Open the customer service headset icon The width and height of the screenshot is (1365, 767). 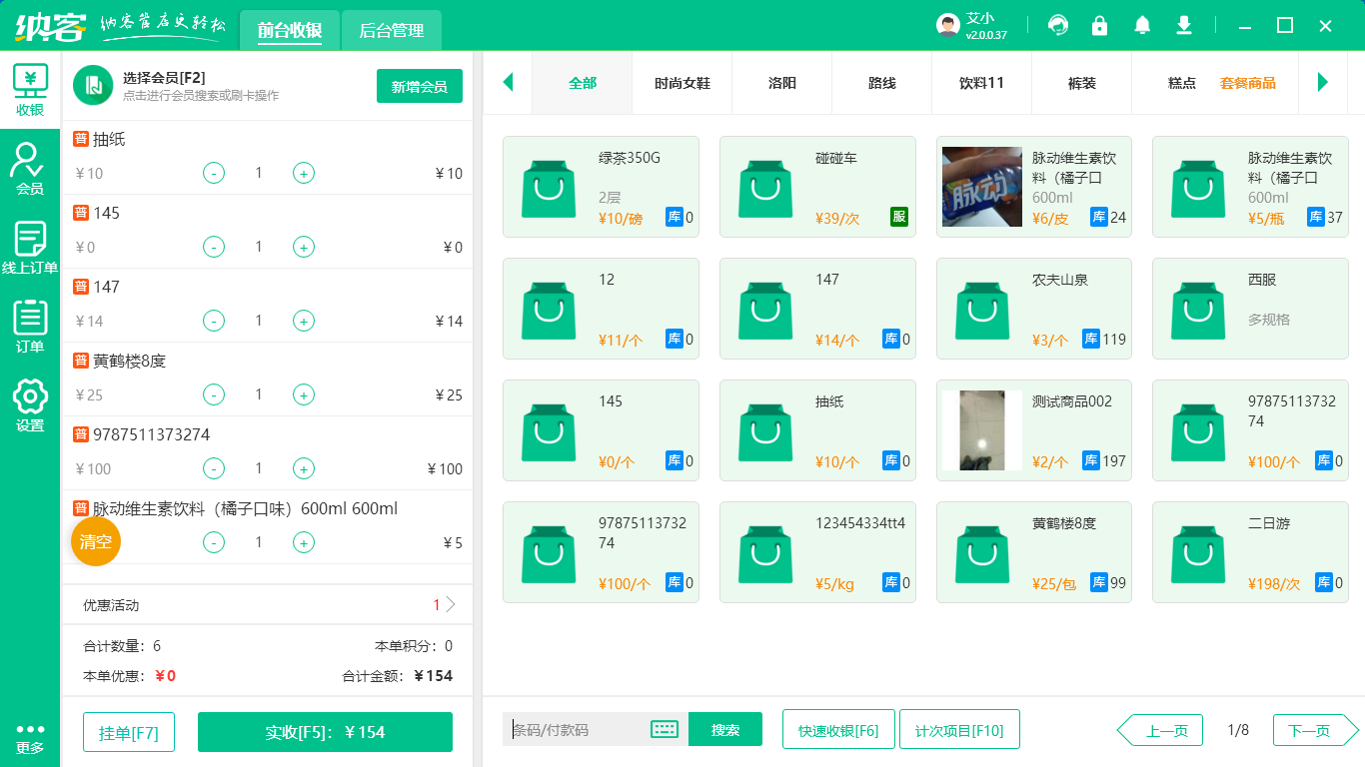[x=1057, y=24]
